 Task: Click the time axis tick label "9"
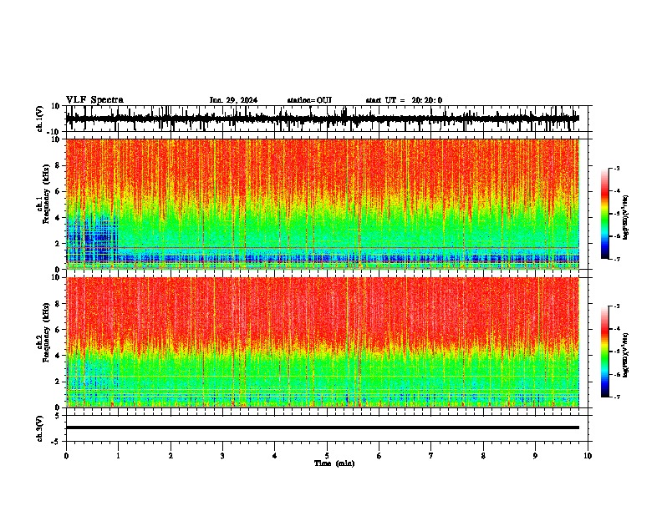535,456
